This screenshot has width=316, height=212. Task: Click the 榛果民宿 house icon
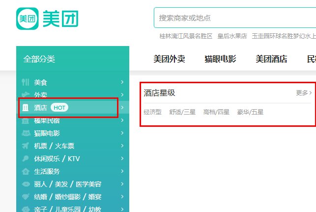coord(26,120)
